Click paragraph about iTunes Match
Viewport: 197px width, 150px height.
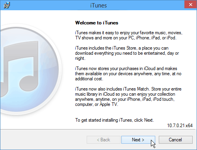pos(128,97)
